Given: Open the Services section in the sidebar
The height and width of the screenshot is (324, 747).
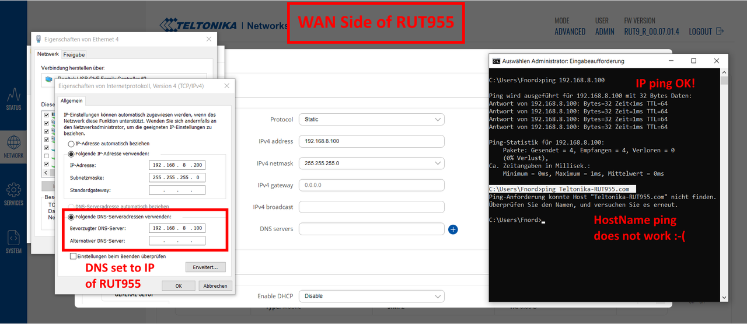Looking at the screenshot, I should (13, 194).
